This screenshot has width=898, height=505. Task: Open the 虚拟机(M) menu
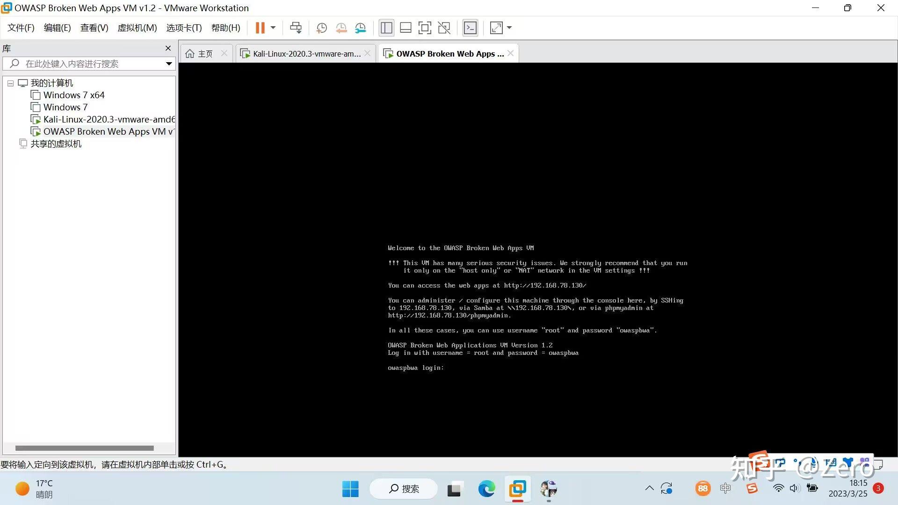[x=137, y=28]
